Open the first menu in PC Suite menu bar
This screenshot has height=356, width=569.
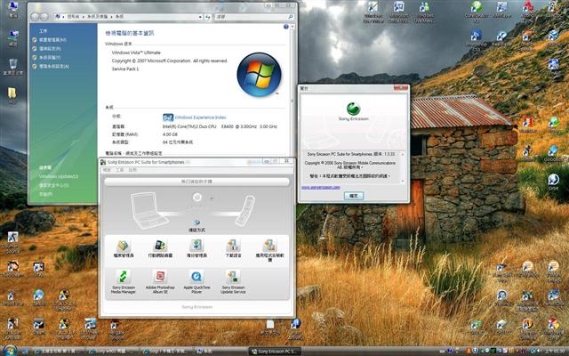[107, 170]
